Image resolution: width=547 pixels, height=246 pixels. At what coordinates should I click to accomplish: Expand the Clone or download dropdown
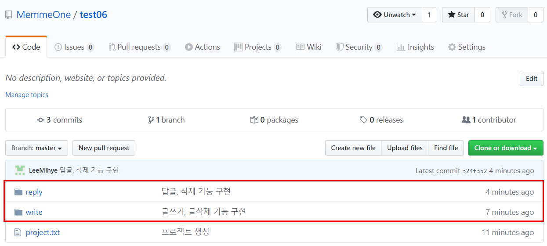[506, 148]
